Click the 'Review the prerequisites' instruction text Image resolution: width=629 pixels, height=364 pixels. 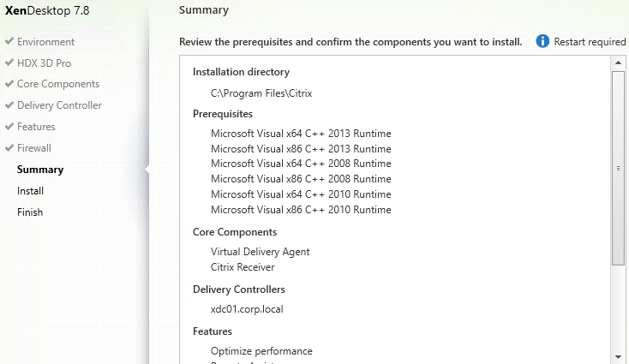click(350, 42)
